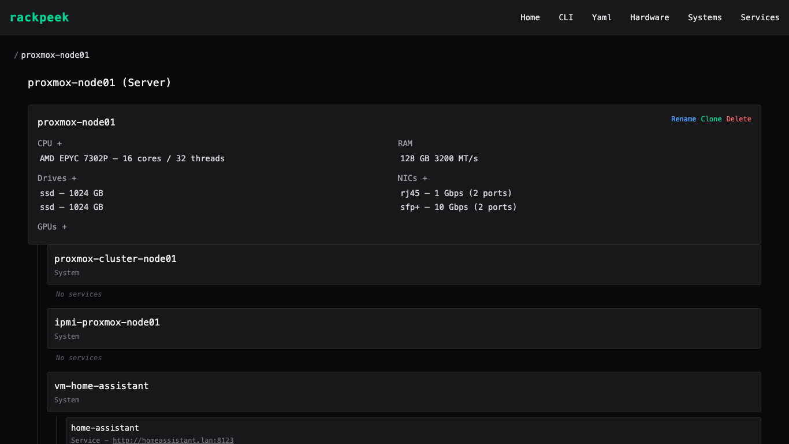Click the proxmox-node01 breadcrumb

coord(55,55)
